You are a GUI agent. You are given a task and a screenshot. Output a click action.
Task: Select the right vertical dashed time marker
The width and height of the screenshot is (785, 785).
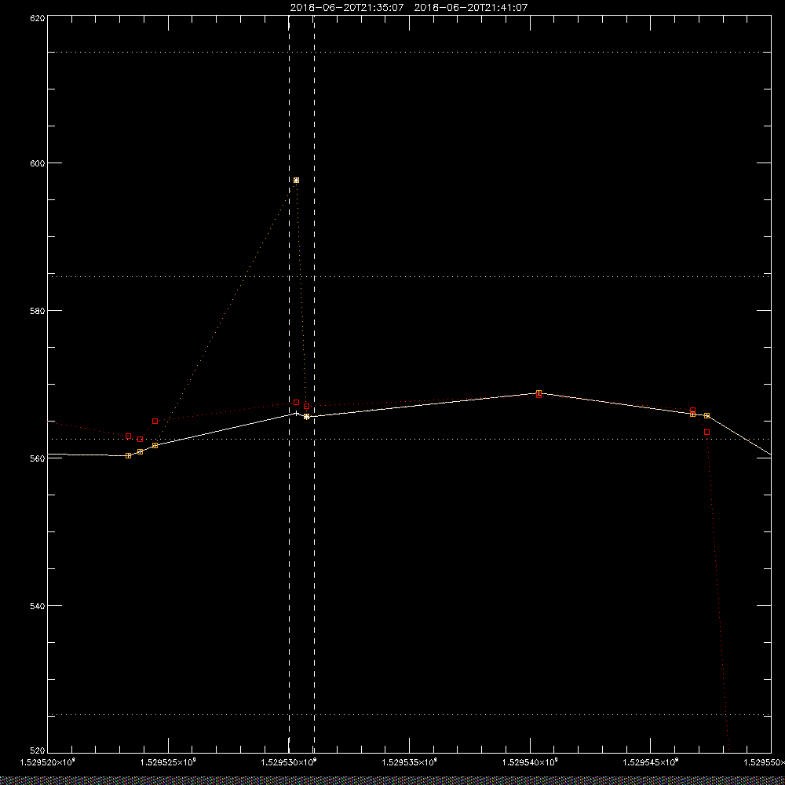(314, 384)
